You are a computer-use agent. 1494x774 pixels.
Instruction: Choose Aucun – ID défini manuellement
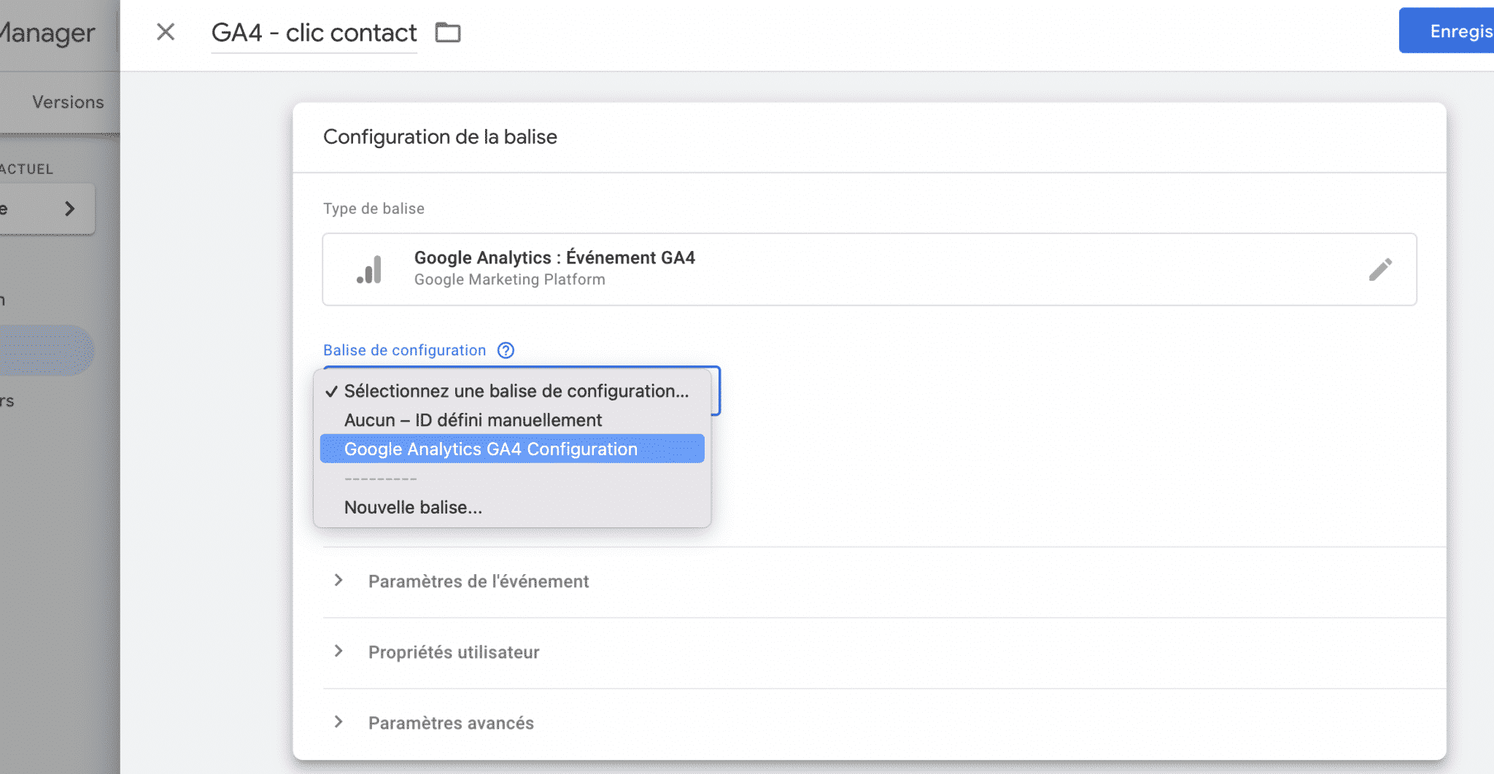click(512, 420)
